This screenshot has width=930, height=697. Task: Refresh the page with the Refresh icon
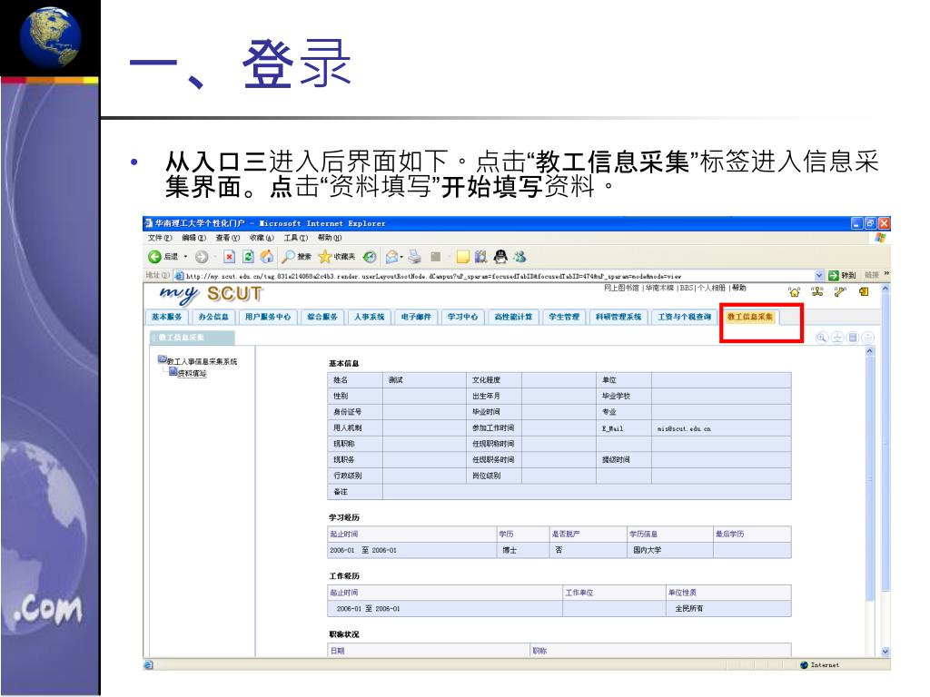[x=248, y=257]
